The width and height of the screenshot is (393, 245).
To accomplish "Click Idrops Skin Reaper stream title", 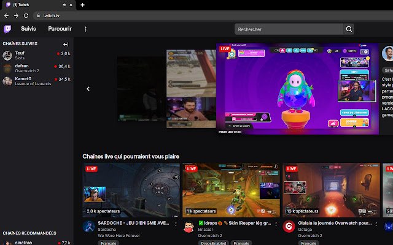I will click(x=235, y=223).
